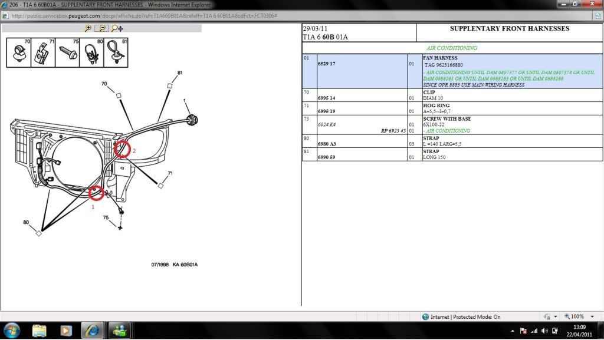Select the strap thumbnail numbered 80

tap(91, 52)
